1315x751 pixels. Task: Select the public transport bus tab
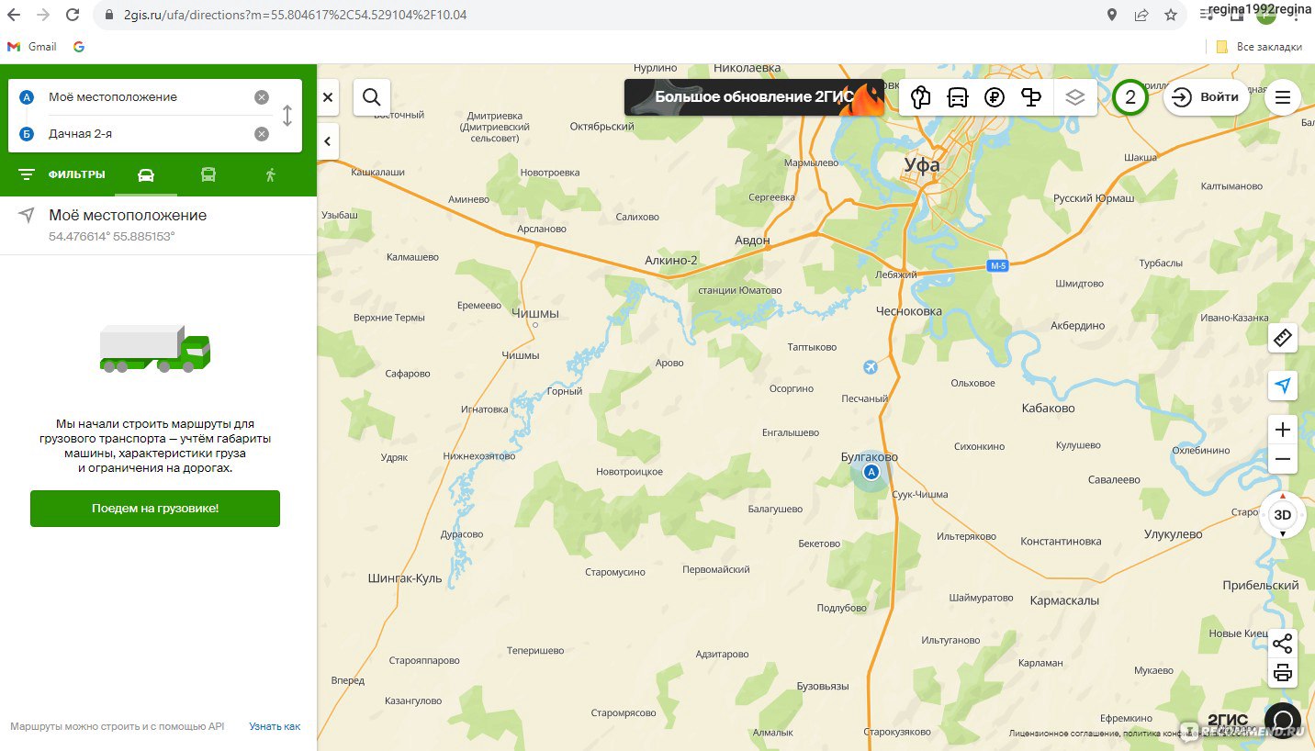pos(208,174)
